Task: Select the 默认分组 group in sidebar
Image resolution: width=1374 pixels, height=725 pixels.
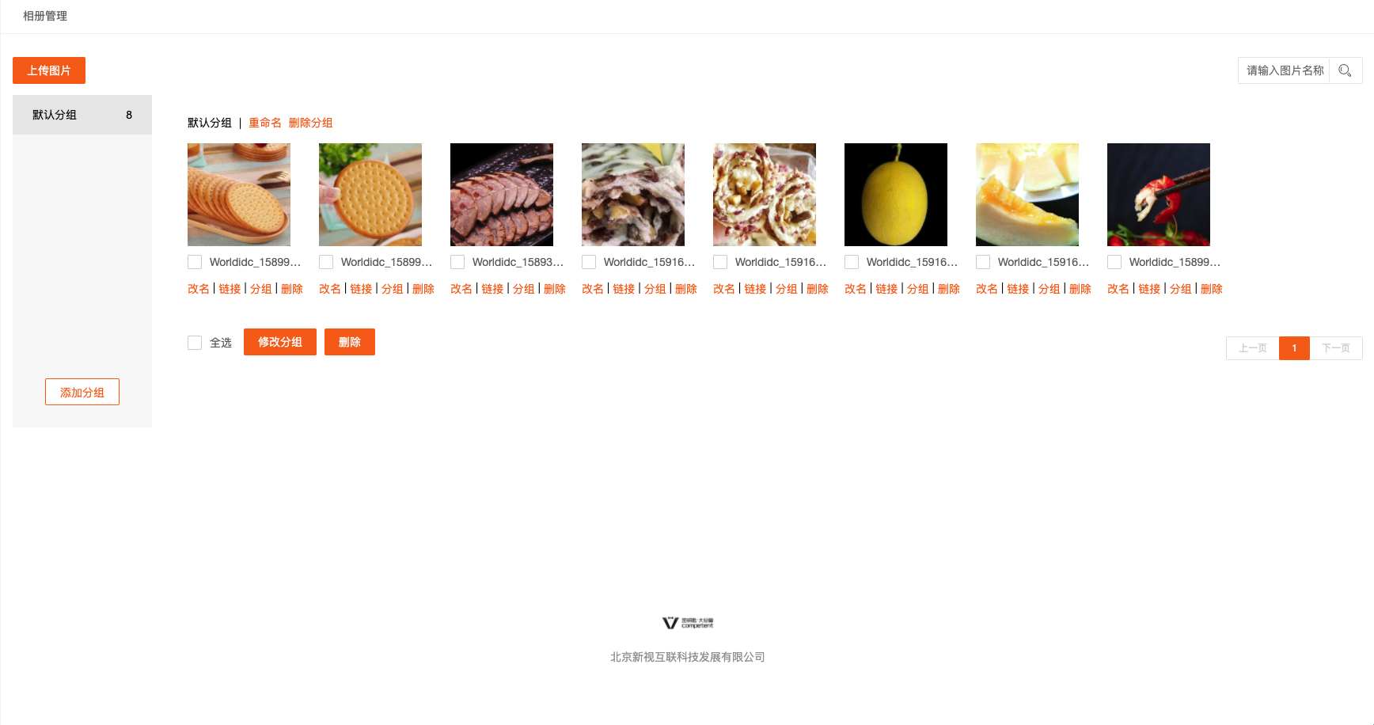Action: (x=82, y=115)
